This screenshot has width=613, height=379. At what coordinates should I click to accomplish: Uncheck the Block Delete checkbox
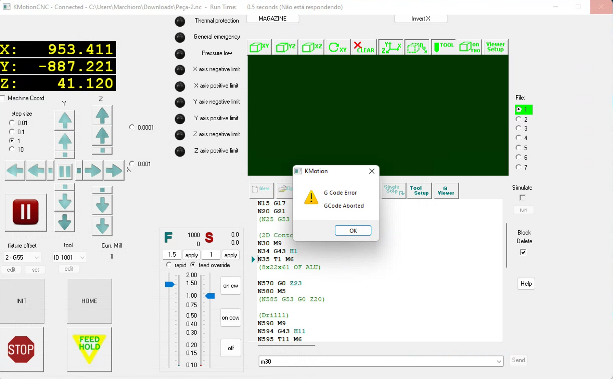tap(523, 252)
